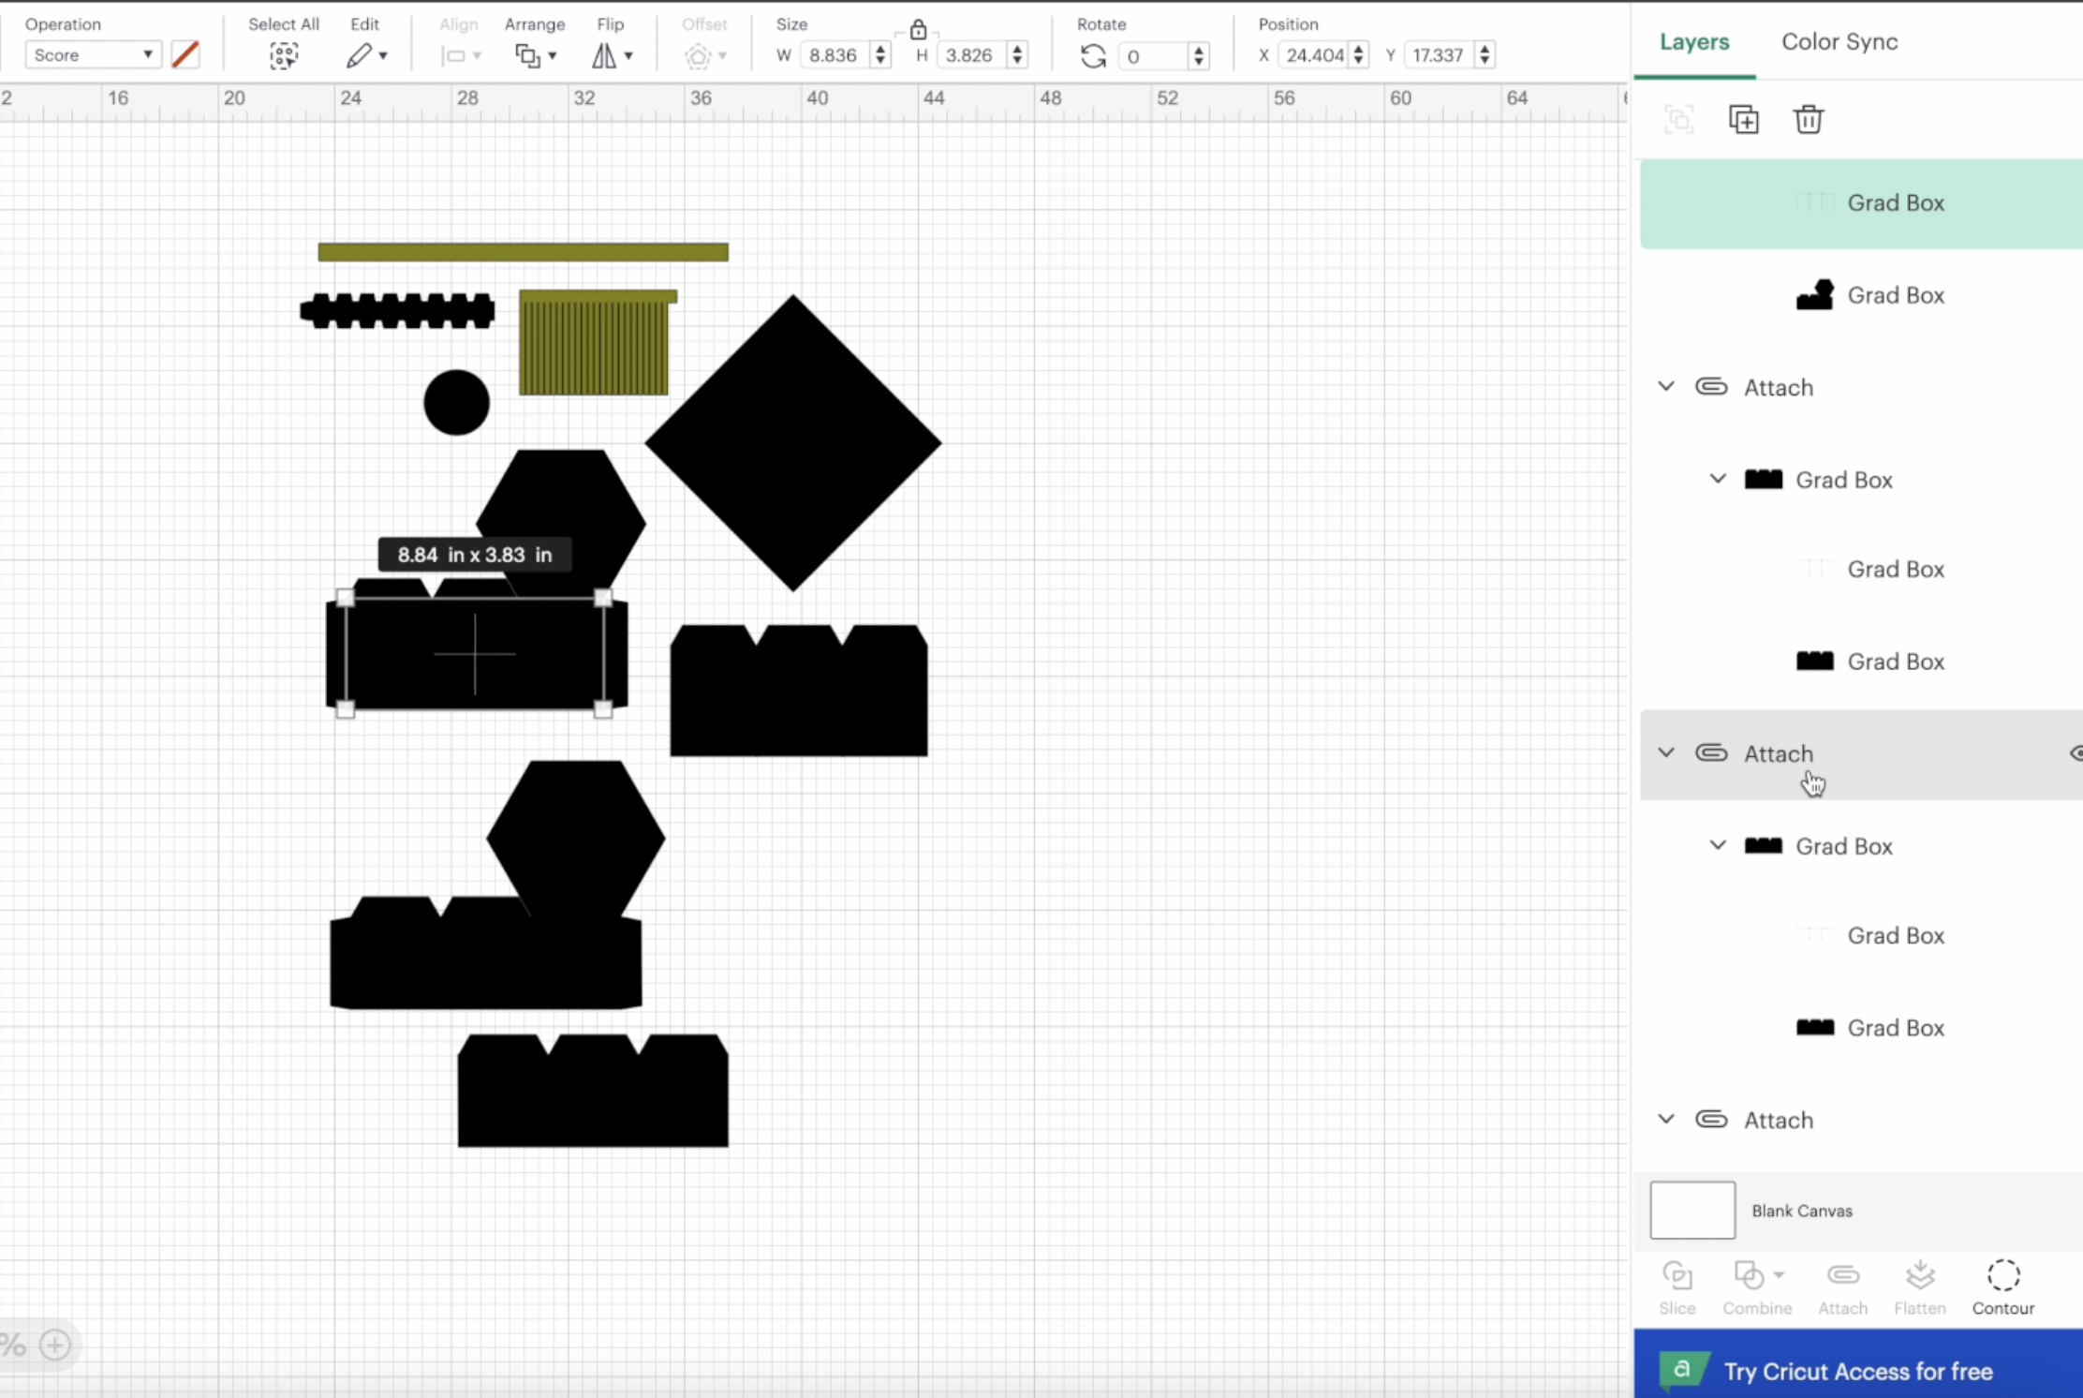This screenshot has width=2083, height=1398.
Task: Step the X position arrows
Action: [x=1358, y=55]
